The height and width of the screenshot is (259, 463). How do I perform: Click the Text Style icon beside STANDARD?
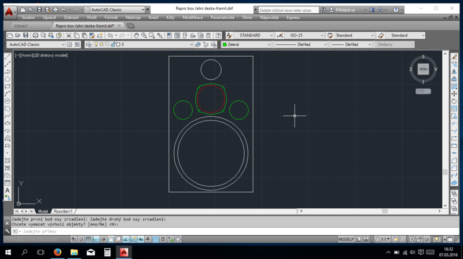tap(229, 35)
